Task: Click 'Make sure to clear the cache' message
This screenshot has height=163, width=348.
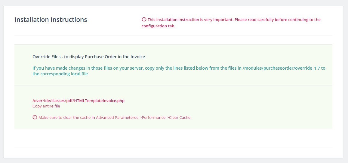Action: point(115,118)
